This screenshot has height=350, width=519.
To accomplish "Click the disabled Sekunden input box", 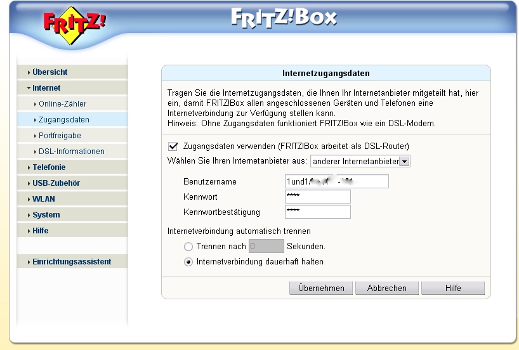I will pyautogui.click(x=266, y=246).
